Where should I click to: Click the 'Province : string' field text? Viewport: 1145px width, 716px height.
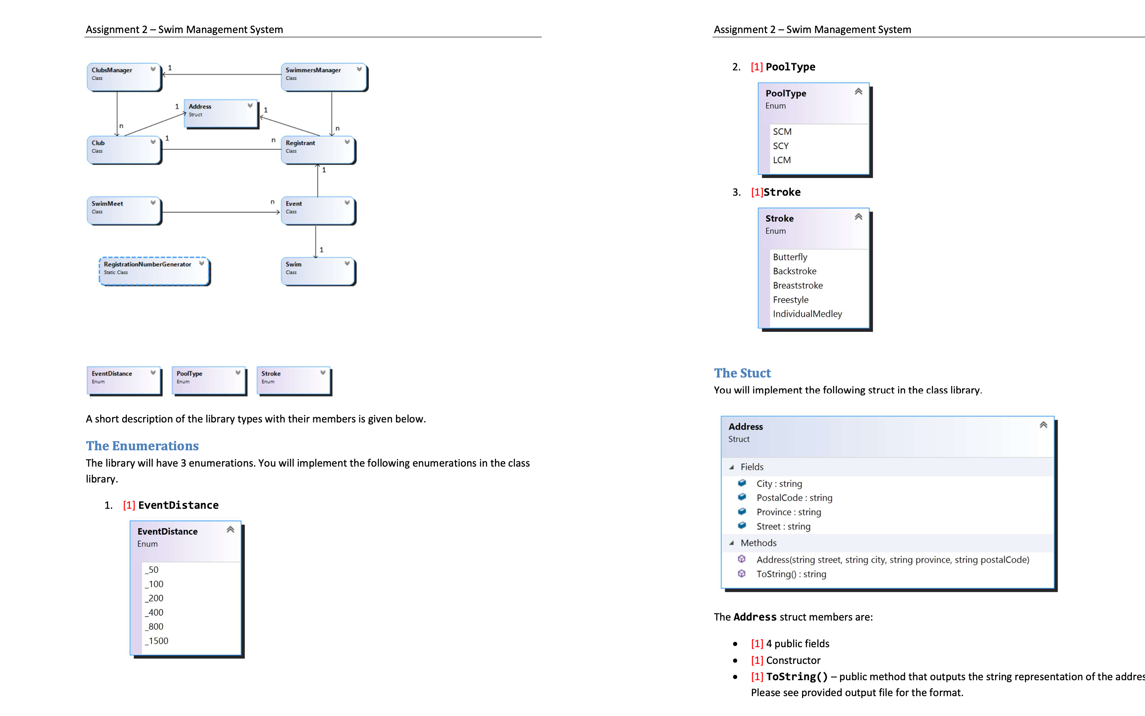pos(789,512)
